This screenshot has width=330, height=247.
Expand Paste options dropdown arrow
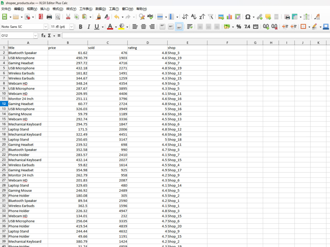[x=90, y=17]
